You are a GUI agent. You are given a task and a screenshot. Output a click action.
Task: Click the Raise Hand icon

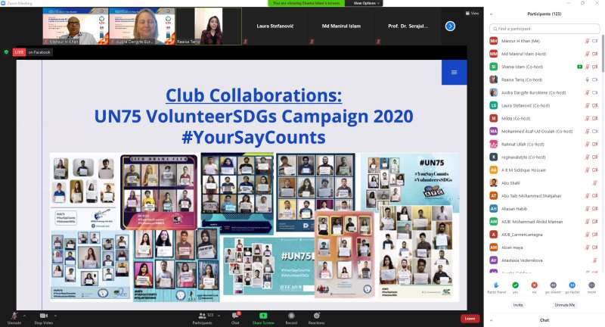tap(495, 285)
